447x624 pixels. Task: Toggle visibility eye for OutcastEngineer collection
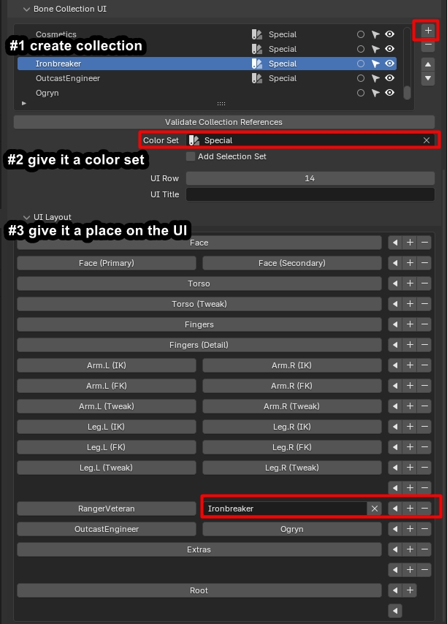pyautogui.click(x=390, y=78)
